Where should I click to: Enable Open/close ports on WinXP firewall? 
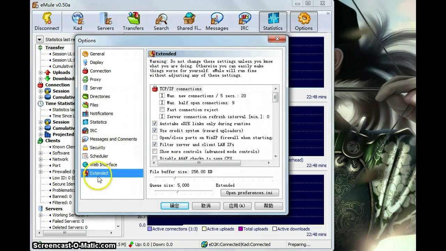coord(155,137)
